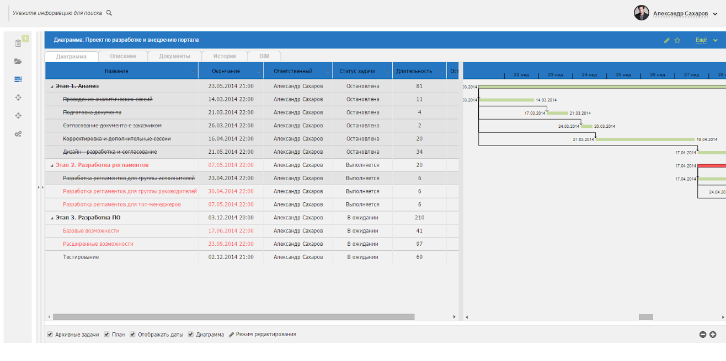Click Режим редактирования link
This screenshot has width=726, height=361.
click(x=265, y=335)
